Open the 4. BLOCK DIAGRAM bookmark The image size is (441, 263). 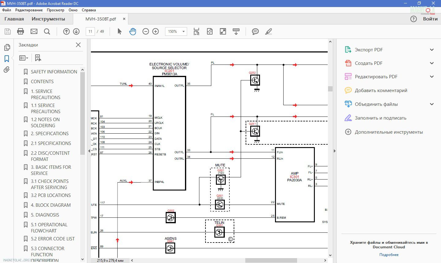pos(51,205)
